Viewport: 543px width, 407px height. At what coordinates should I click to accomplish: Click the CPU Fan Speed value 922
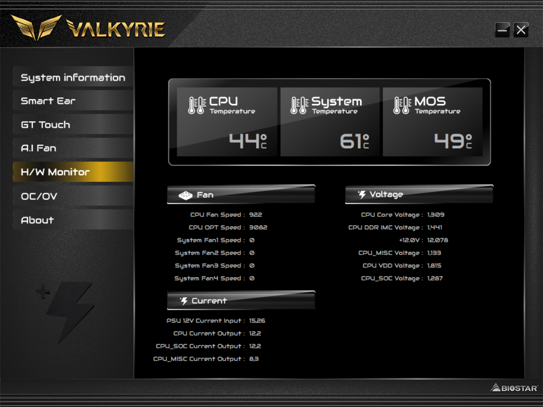[x=256, y=215]
